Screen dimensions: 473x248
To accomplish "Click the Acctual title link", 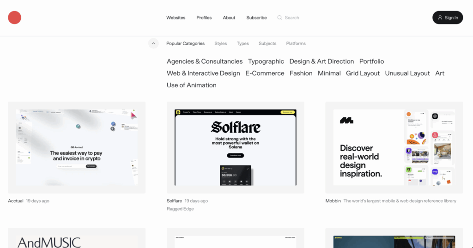I will (16, 201).
